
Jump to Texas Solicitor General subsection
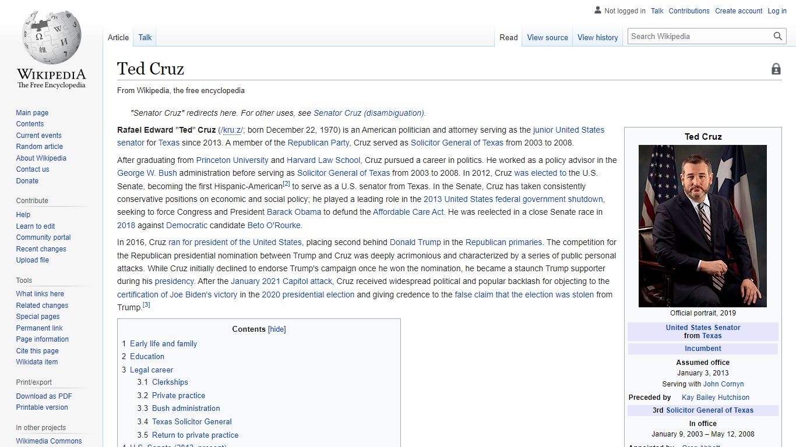192,422
